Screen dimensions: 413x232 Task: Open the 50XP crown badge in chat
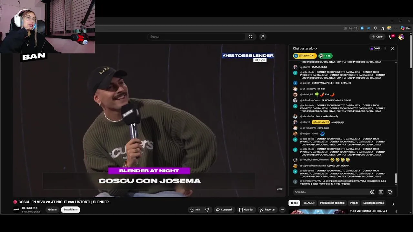pos(375,49)
